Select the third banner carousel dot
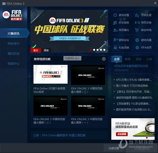The width and height of the screenshot is (158, 153). tap(97, 50)
